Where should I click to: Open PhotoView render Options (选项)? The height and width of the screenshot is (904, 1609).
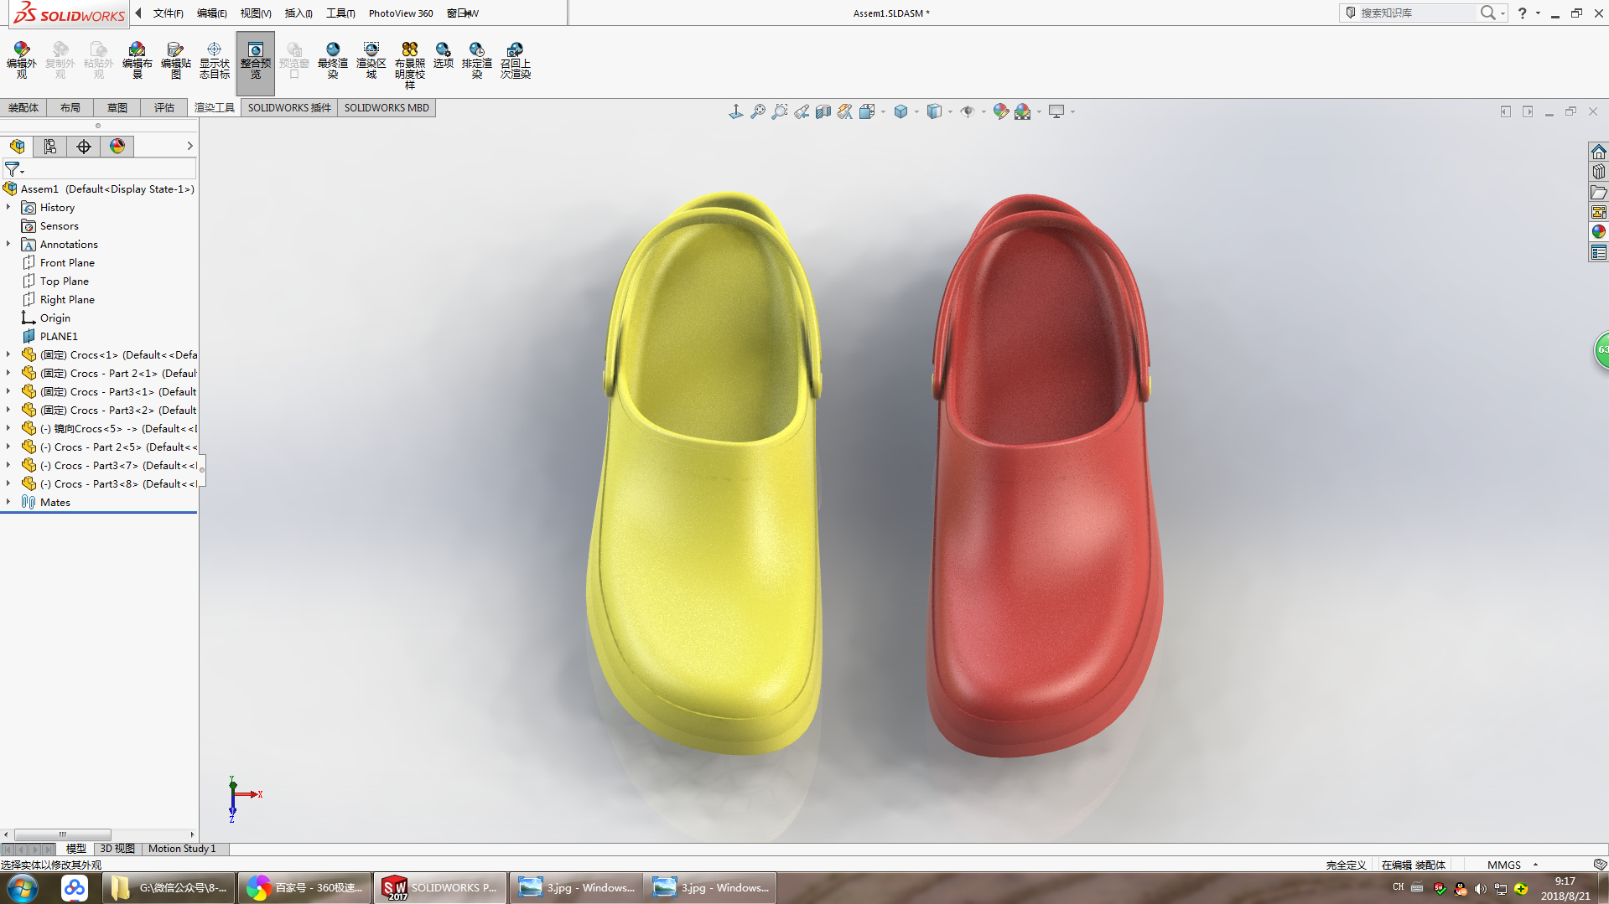click(444, 55)
